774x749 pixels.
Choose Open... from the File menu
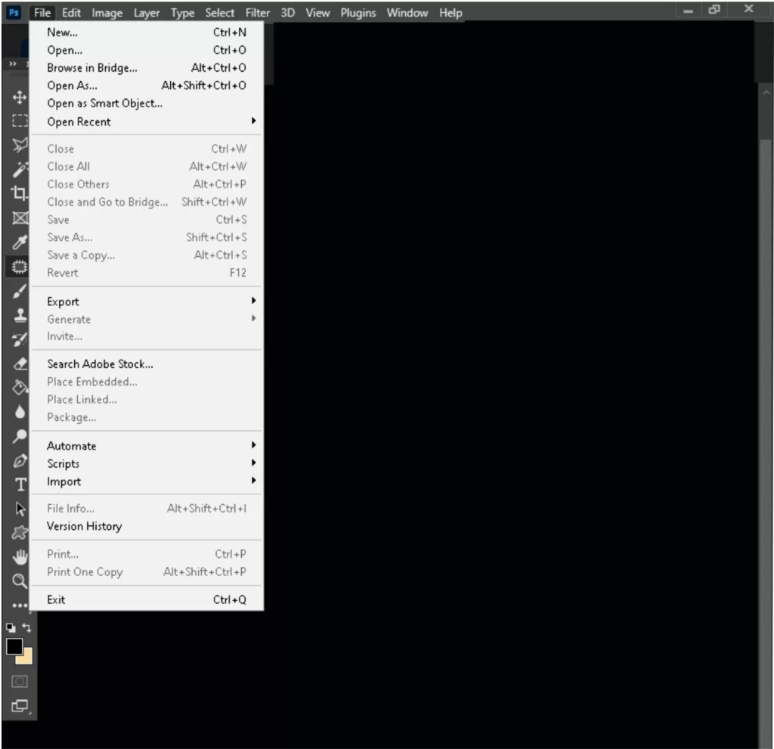147,50
